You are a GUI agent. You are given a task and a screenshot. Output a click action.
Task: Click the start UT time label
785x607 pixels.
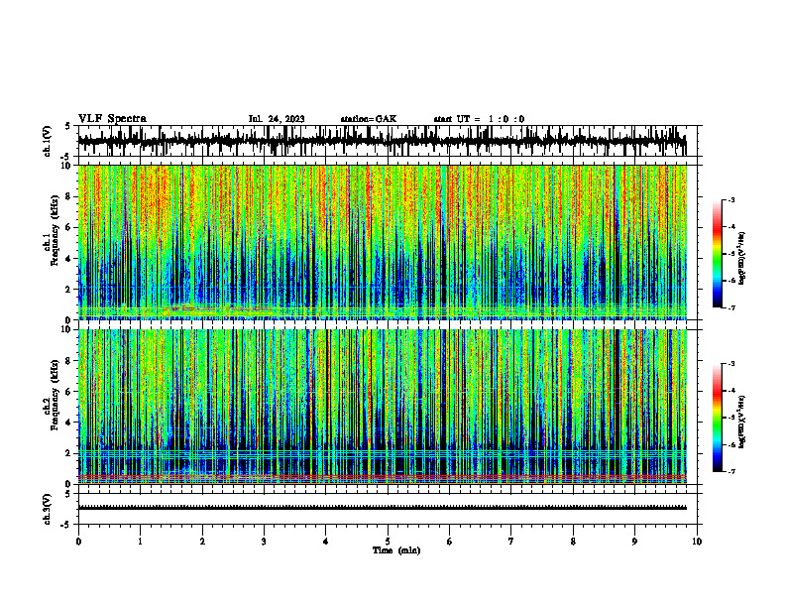click(x=479, y=119)
